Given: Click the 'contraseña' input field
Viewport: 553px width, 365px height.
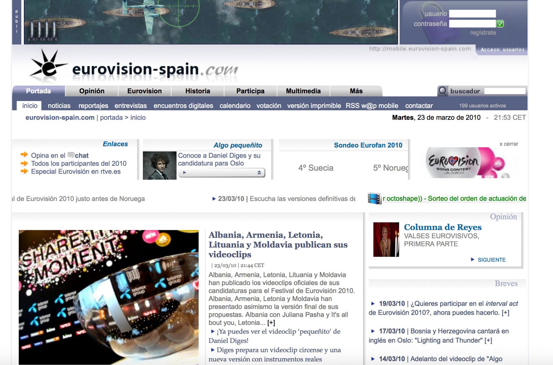Looking at the screenshot, I should pos(472,24).
